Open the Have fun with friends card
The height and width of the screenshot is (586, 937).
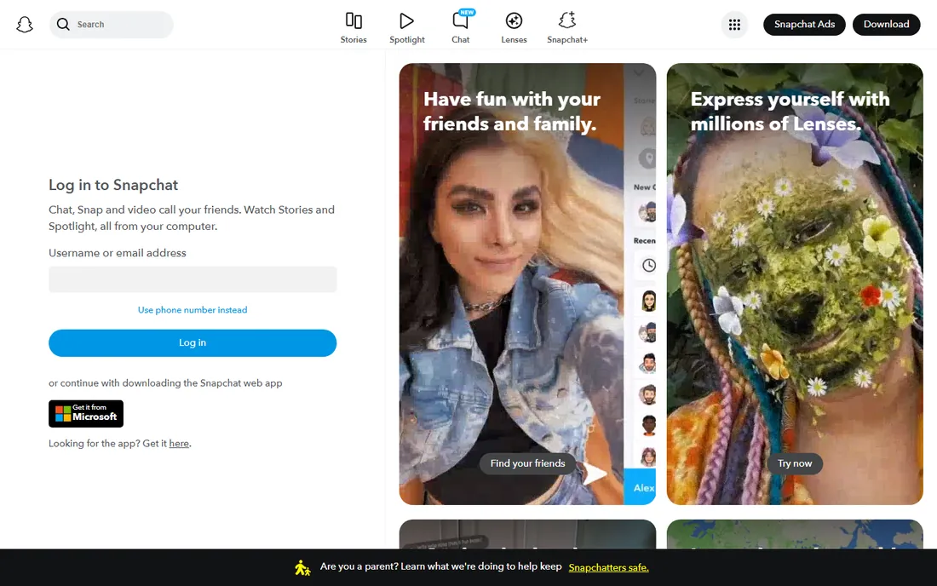[x=527, y=284]
